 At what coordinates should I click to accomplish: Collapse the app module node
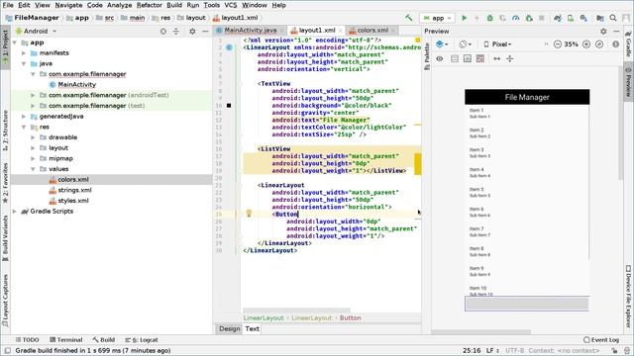[15, 43]
